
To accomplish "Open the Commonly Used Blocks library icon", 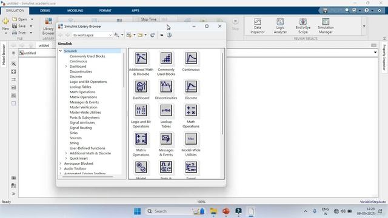I will pyautogui.click(x=166, y=58).
